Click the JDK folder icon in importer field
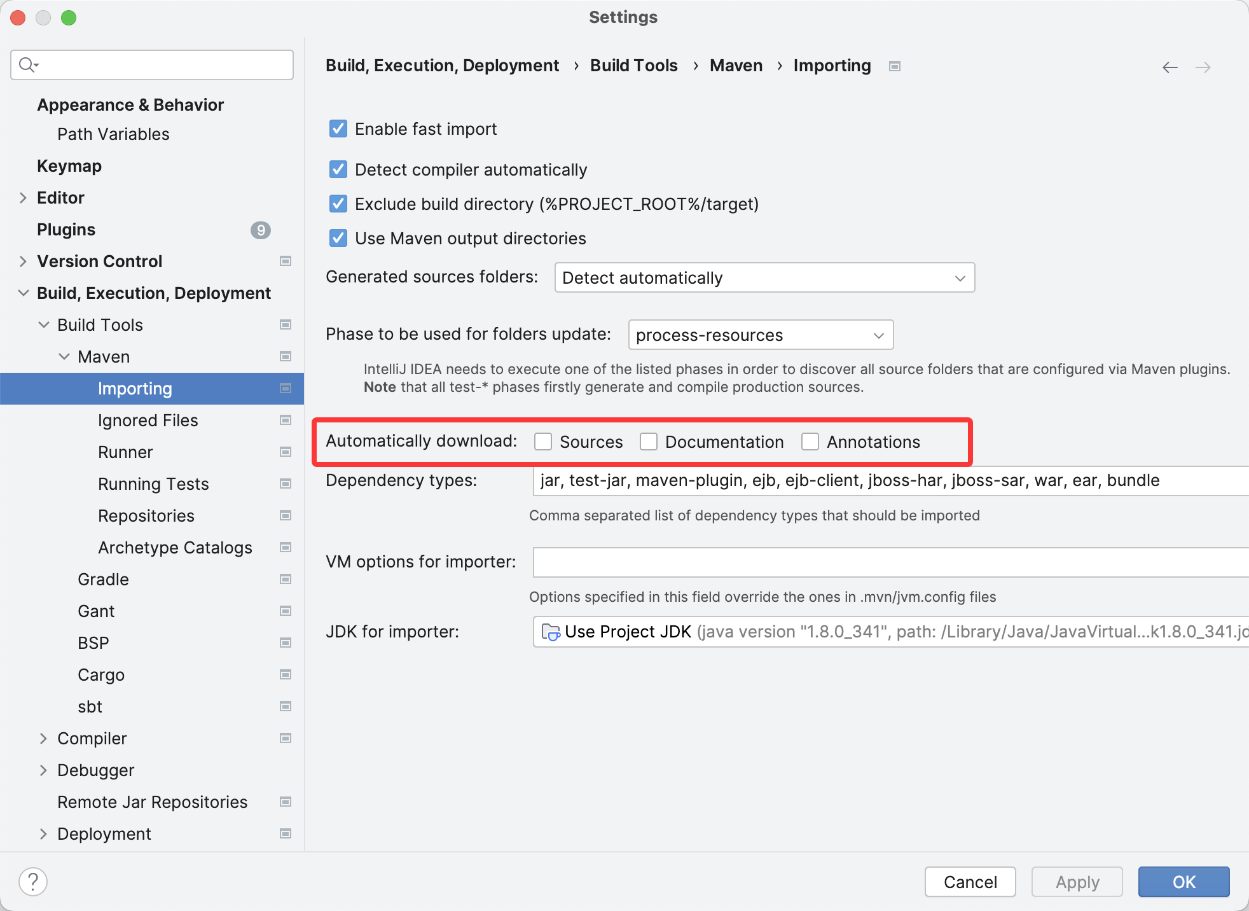Viewport: 1249px width, 911px height. click(x=549, y=632)
